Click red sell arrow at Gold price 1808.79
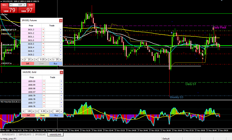 tap(44, 96)
